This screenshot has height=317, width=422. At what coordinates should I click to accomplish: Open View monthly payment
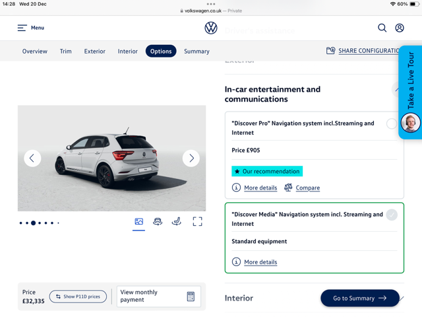[159, 297]
